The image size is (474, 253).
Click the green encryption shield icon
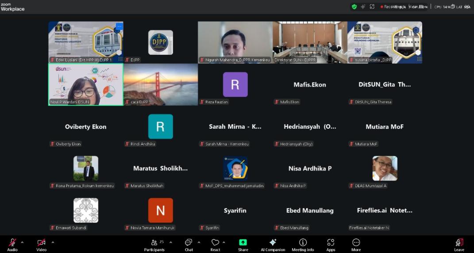(x=354, y=7)
